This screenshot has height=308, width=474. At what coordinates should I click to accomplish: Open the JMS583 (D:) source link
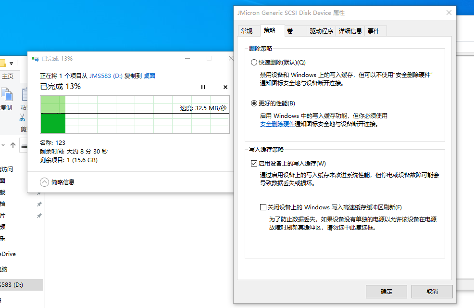[106, 76]
